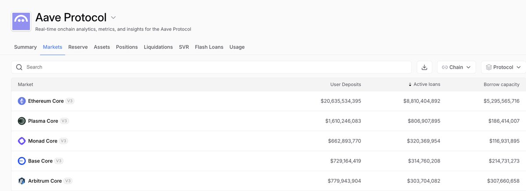
Task: Select the SVR tab
Action: click(x=184, y=47)
